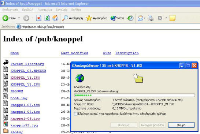The height and width of the screenshot is (134, 200).
Task: Open Favorites (Αγαπημένα) star toolbar button
Action: (x=96, y=18)
